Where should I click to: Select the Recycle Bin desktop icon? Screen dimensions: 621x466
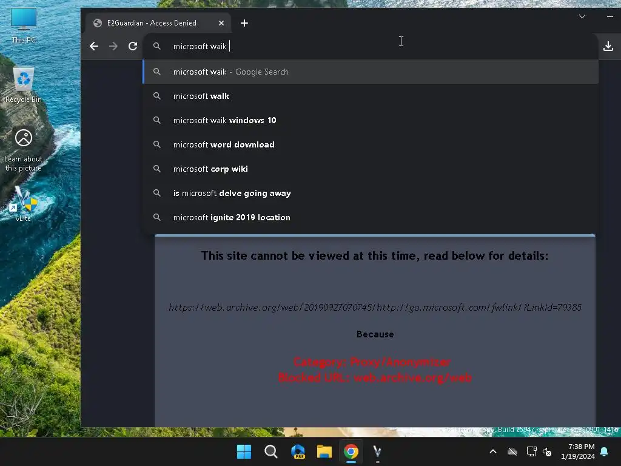pyautogui.click(x=24, y=85)
